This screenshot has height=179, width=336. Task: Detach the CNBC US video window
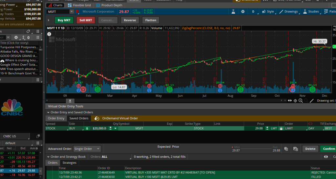[x=38, y=136]
